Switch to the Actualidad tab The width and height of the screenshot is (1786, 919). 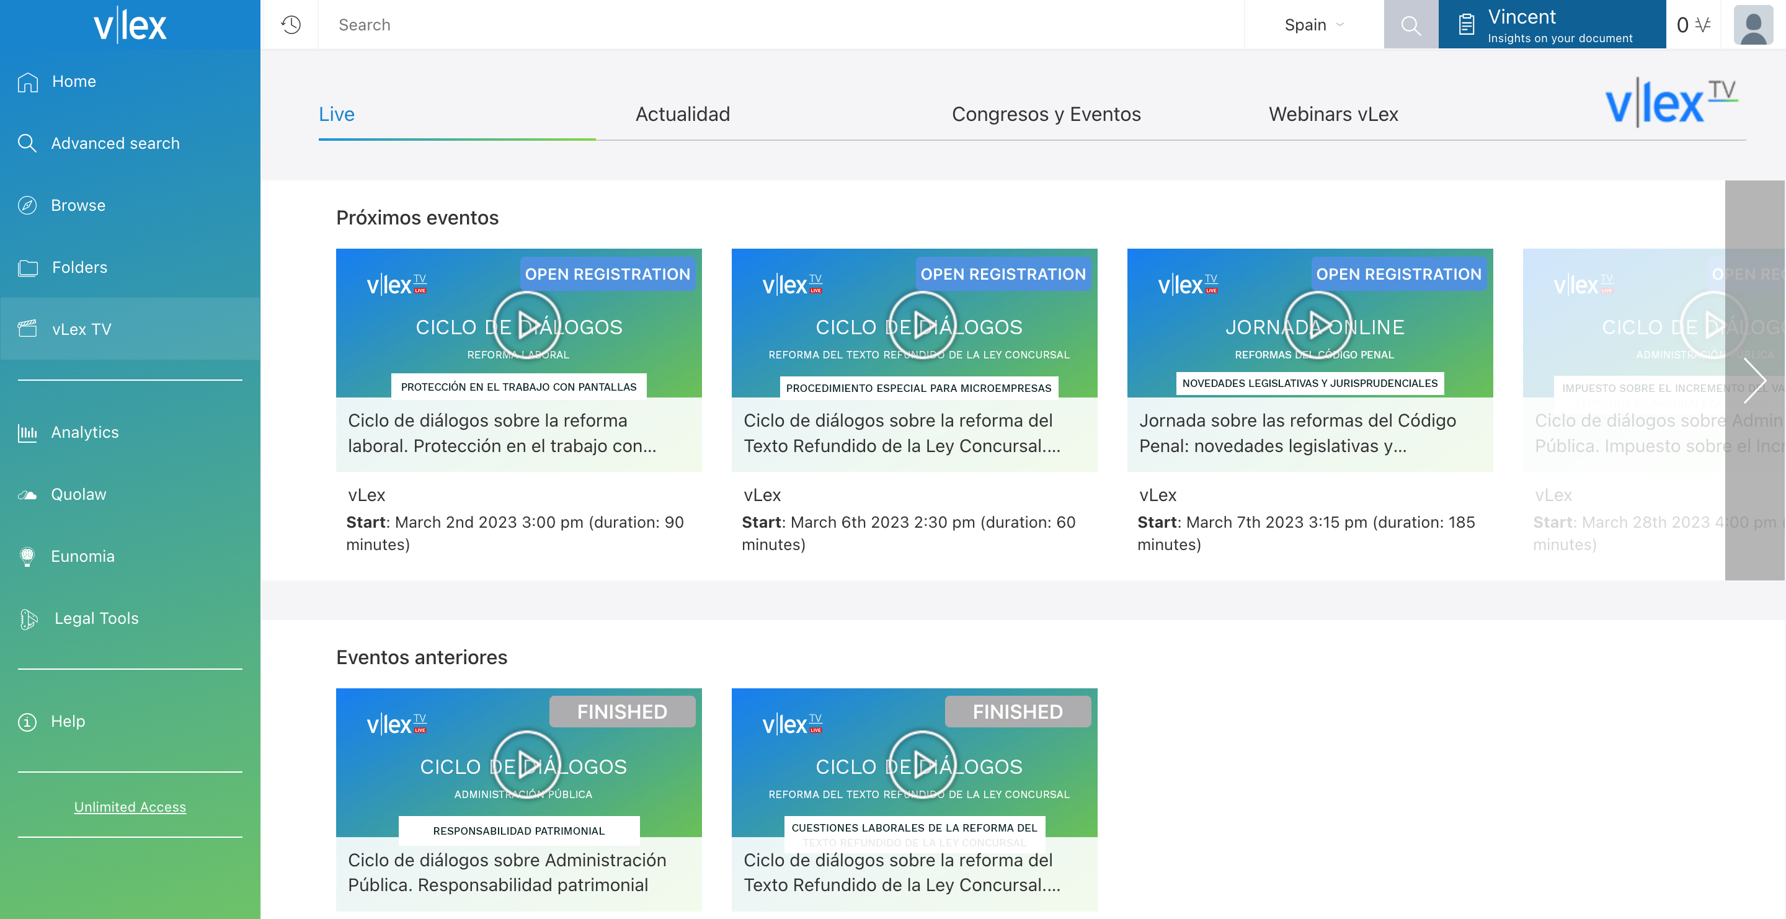(682, 114)
